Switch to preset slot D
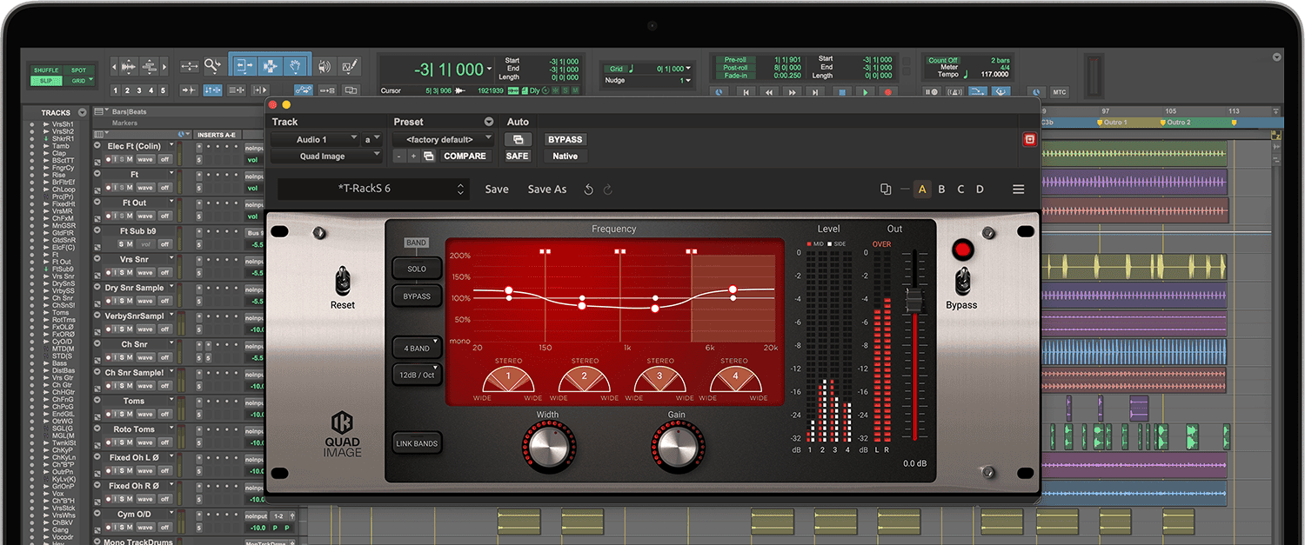This screenshot has height=545, width=1305. pos(980,189)
